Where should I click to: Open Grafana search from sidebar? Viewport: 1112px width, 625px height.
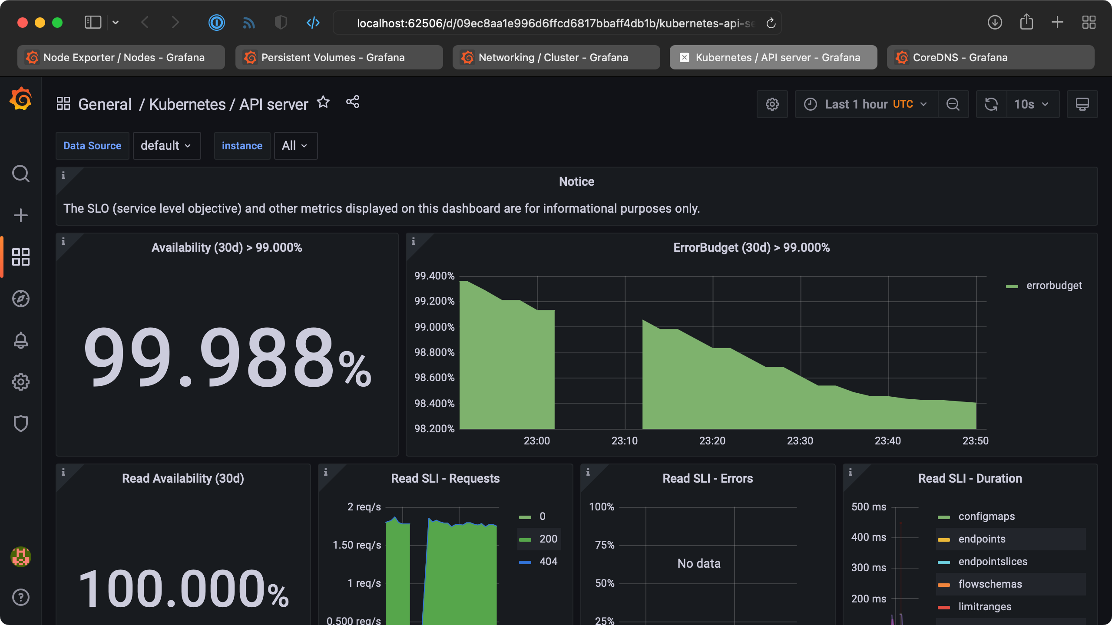20,174
